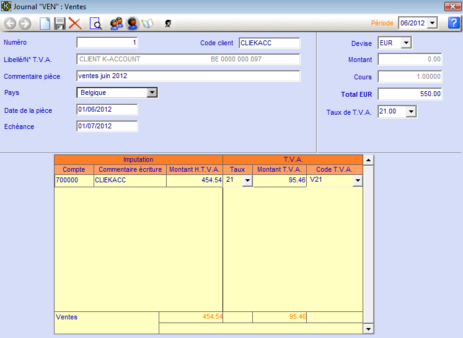Viewport: 463px width, 338px height.
Task: Select the Commentaire écriture cell CLIEKACC
Action: 130,180
